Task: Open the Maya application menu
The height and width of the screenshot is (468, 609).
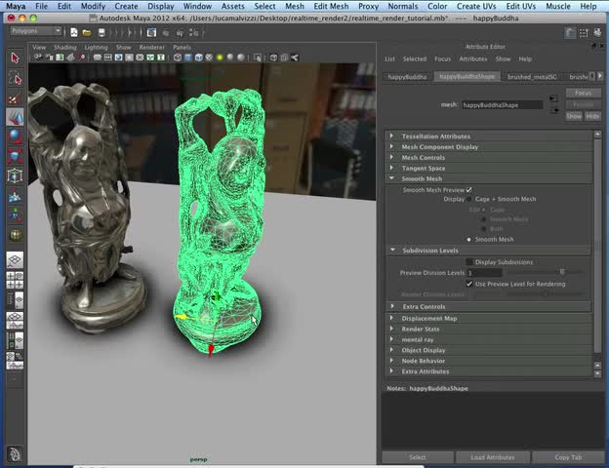Action: (16, 6)
